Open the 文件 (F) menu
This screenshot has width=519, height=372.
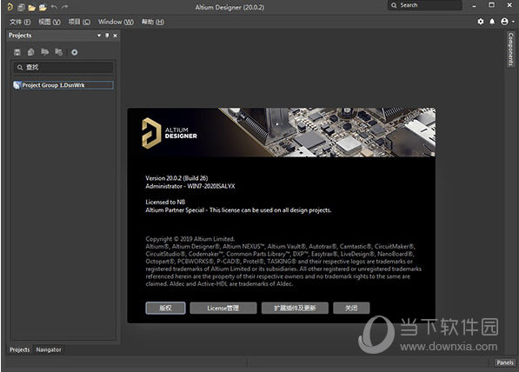click(x=20, y=22)
